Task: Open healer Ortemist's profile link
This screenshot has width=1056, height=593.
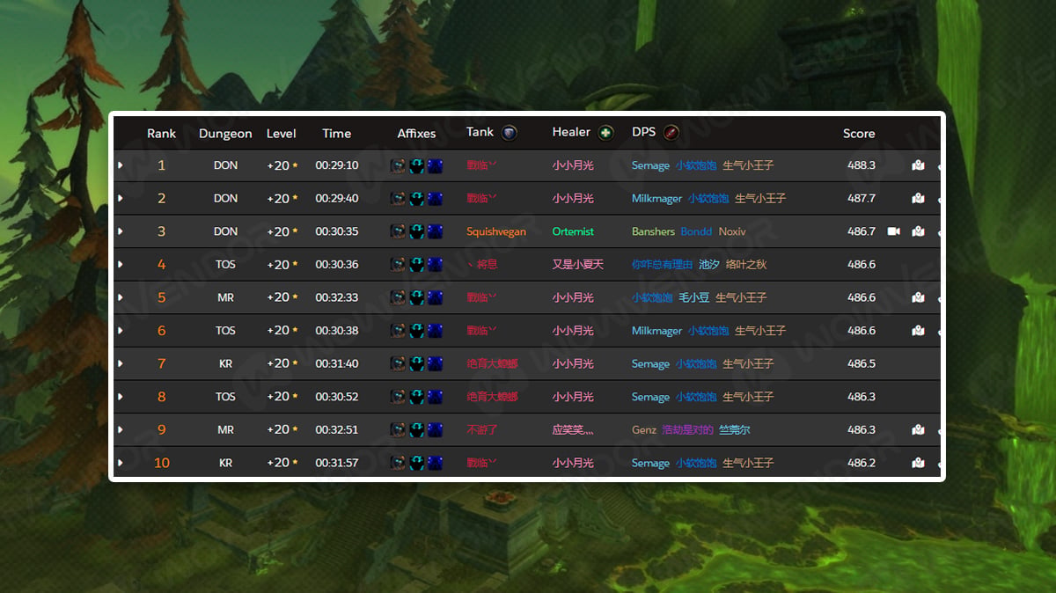Action: point(573,231)
